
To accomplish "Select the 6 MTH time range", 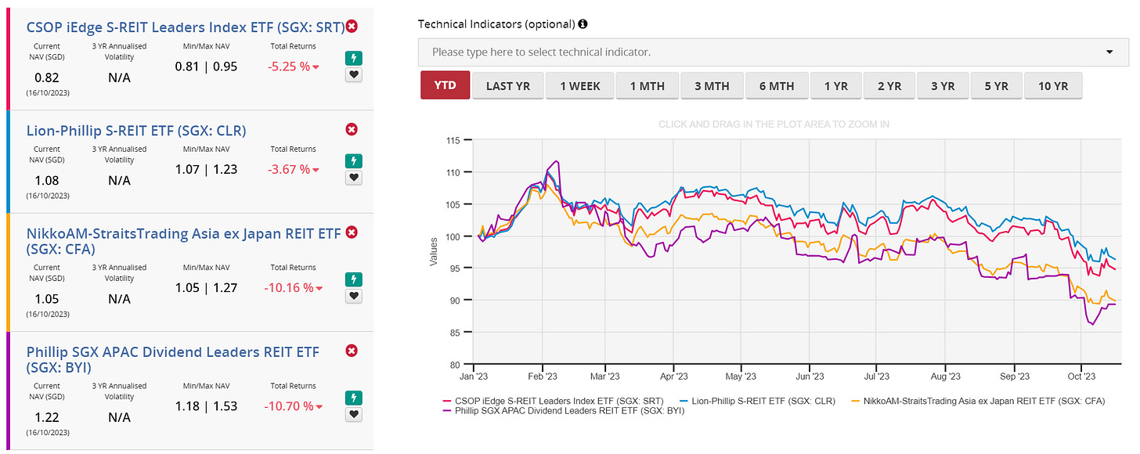I will (777, 86).
